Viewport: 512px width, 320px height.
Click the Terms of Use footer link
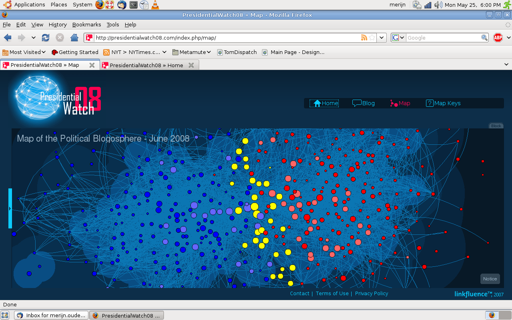click(x=332, y=293)
